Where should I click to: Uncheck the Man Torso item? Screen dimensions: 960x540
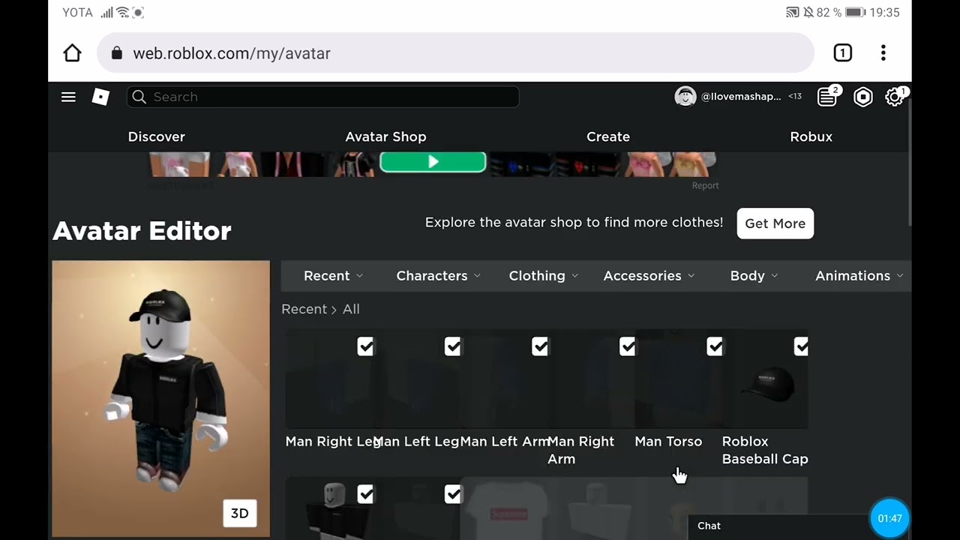tap(715, 346)
